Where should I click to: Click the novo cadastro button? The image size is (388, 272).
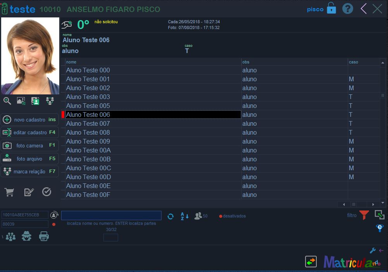[x=29, y=120]
